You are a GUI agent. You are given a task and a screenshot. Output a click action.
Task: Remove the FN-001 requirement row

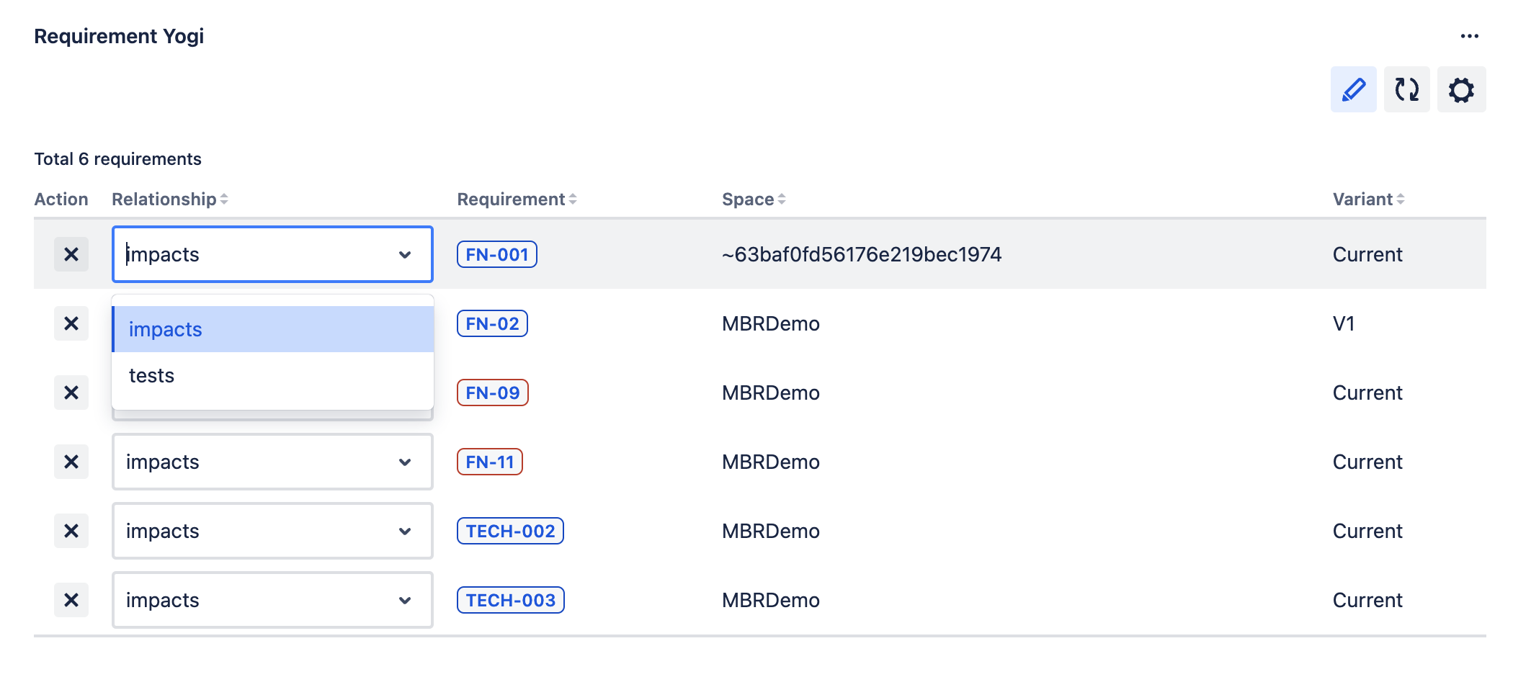click(71, 254)
